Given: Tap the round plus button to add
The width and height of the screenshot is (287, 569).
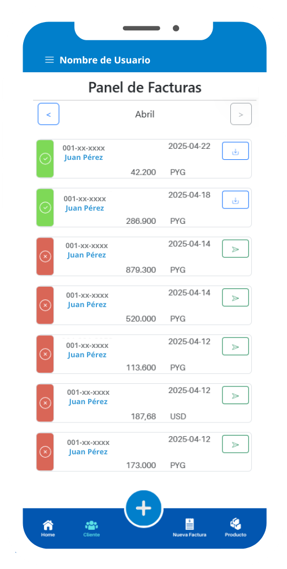Looking at the screenshot, I should (143, 508).
